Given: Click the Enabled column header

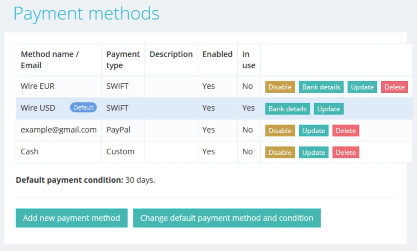Looking at the screenshot, I should coord(217,55).
